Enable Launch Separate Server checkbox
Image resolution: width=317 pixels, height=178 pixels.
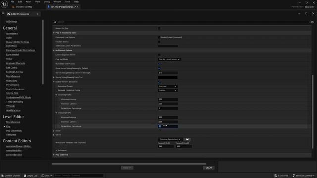(159, 55)
